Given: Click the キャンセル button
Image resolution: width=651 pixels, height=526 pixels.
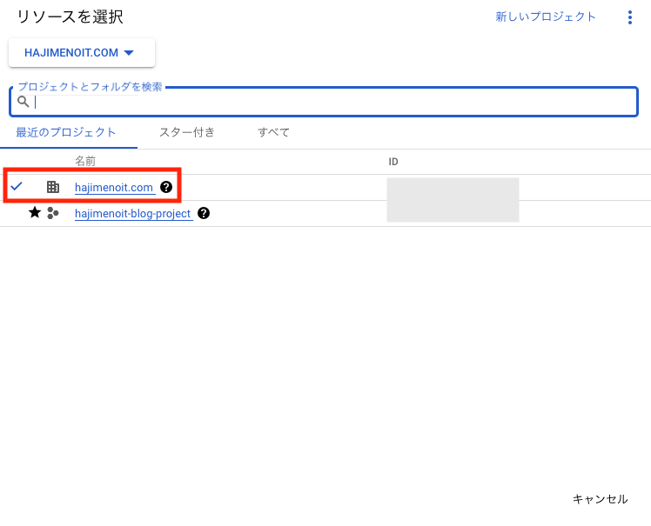Looking at the screenshot, I should coord(600,499).
